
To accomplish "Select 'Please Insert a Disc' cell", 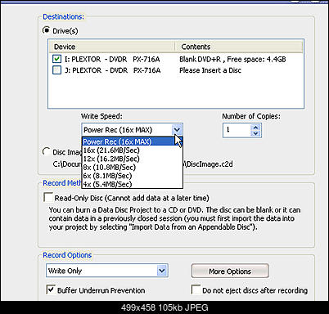I will pos(210,70).
